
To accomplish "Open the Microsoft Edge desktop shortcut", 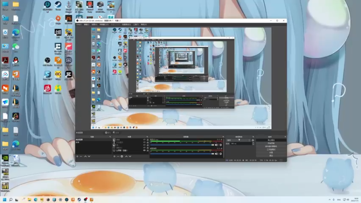I will pyautogui.click(x=16, y=33).
